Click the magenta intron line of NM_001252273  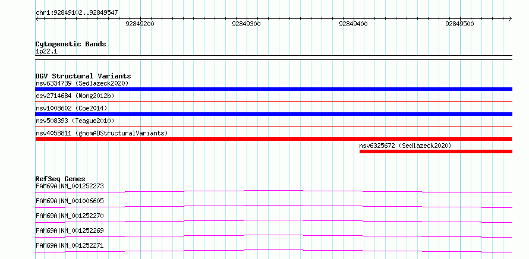273,191
